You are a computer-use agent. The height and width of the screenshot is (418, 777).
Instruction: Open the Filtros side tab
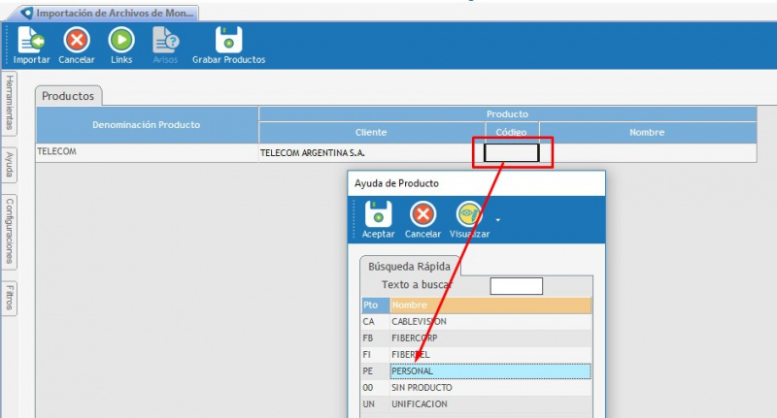tap(9, 299)
